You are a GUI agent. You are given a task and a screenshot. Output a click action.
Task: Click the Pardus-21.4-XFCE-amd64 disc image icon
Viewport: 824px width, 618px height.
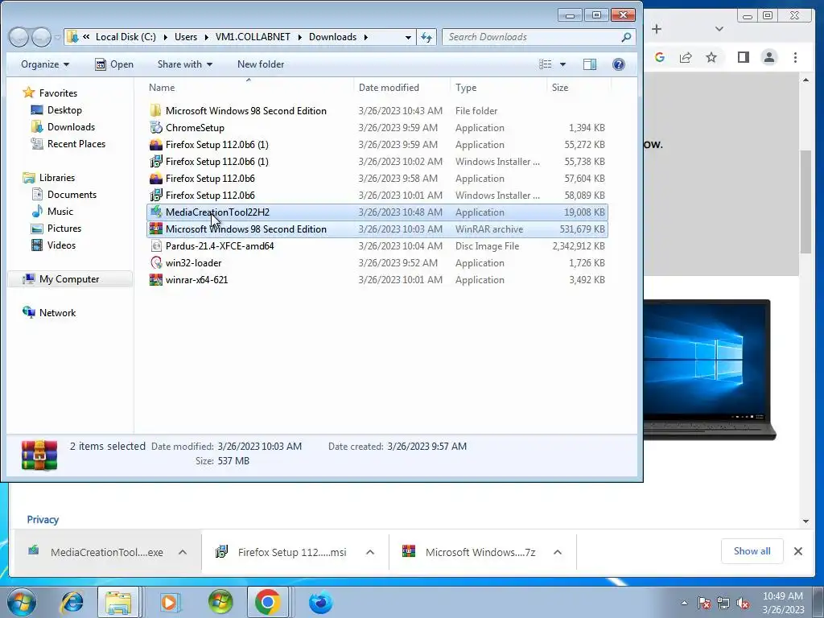click(156, 246)
